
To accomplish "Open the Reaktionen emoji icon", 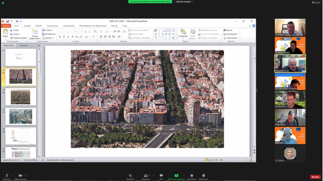I will pyautogui.click(x=204, y=176).
